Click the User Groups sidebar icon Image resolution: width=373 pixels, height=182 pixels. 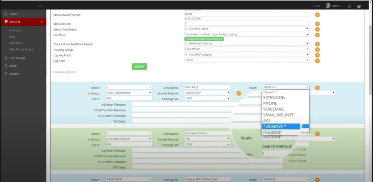[6, 58]
